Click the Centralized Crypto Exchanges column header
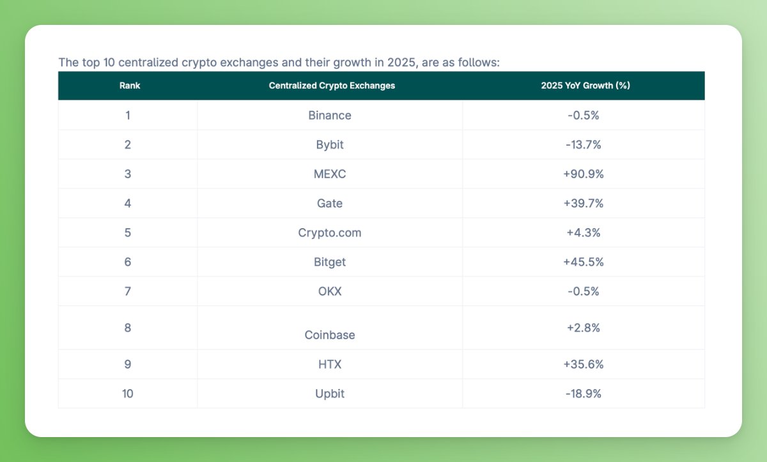767x462 pixels. [332, 86]
